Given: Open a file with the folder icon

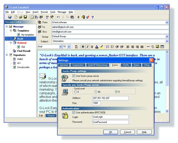Looking at the screenshot, I should 20,17.
